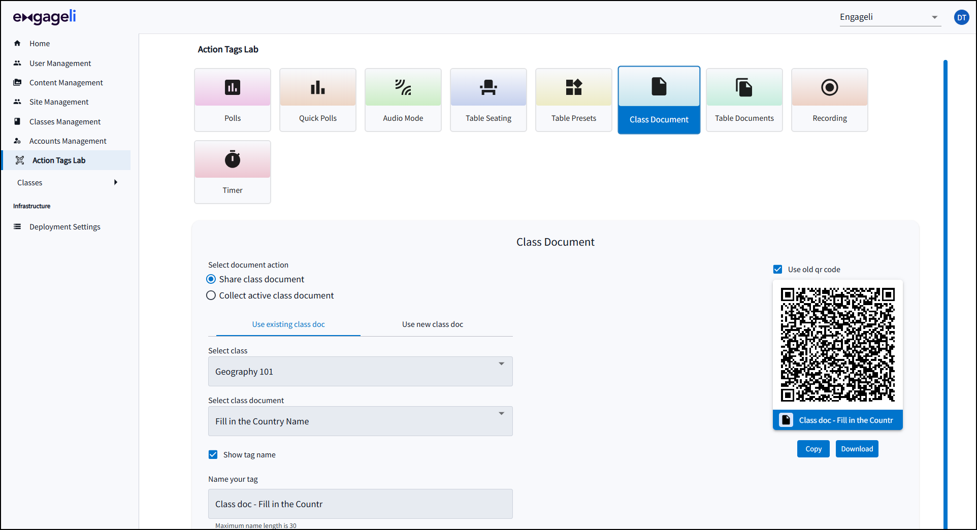Click the Accounts Management icon
The height and width of the screenshot is (530, 977).
click(17, 141)
